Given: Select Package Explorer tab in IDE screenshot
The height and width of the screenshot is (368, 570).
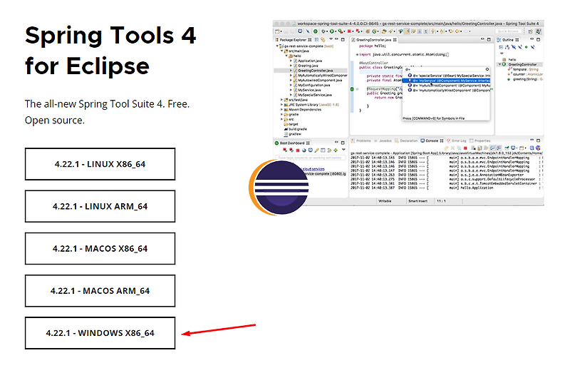Looking at the screenshot, I should pyautogui.click(x=293, y=40).
